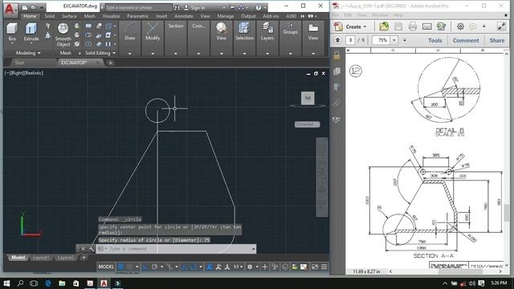Image resolution: width=514 pixels, height=289 pixels.
Task: Add a new drawing tab with plus button
Action: (111, 63)
